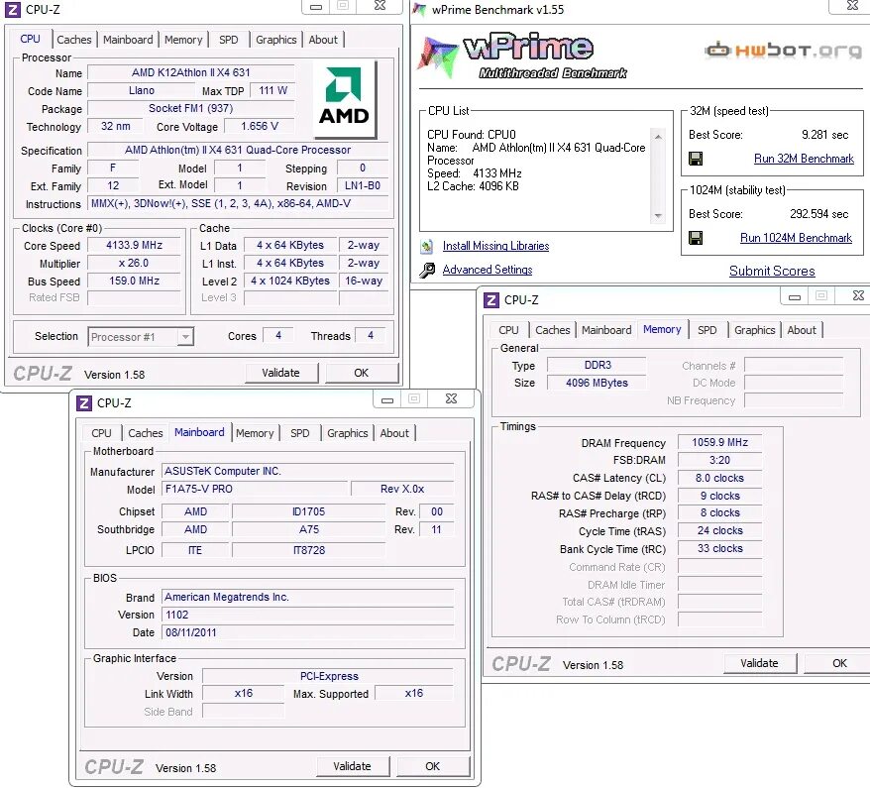Click the save icon under 32M speed test

pos(696,159)
